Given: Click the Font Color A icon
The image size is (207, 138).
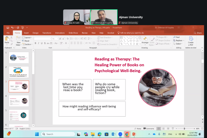Looking at the screenshot, I should point(66,43).
